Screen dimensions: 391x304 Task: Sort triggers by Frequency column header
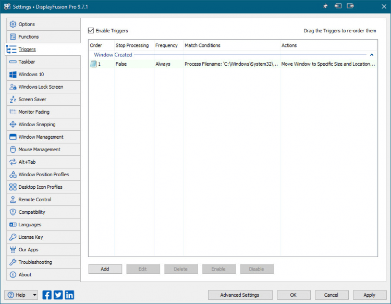[167, 45]
